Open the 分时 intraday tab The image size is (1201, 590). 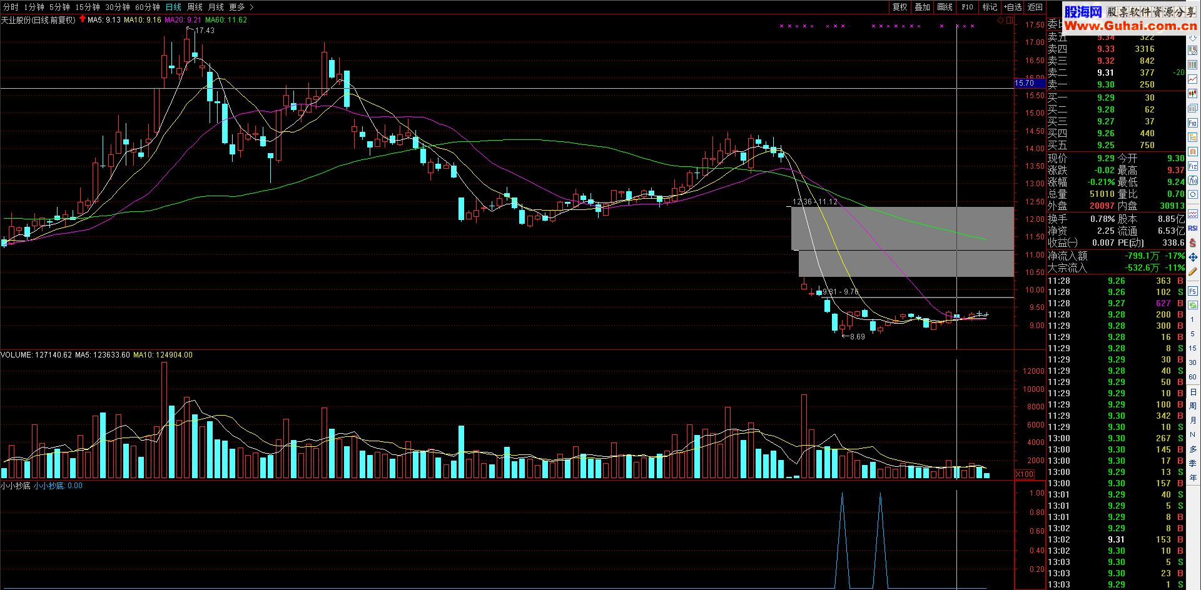point(11,7)
